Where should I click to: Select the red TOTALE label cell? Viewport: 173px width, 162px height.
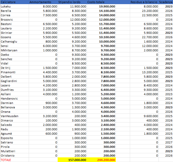coord(6,160)
